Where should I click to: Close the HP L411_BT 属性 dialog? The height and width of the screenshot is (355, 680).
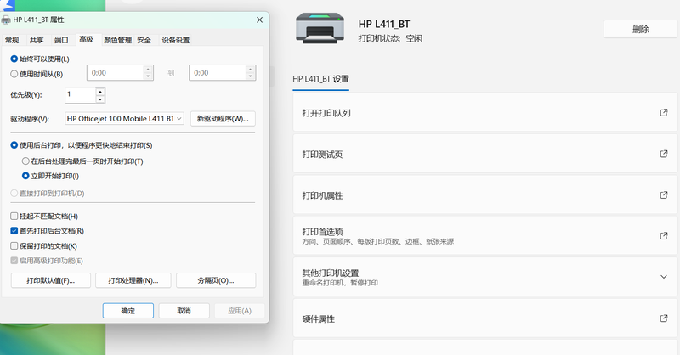coord(259,20)
